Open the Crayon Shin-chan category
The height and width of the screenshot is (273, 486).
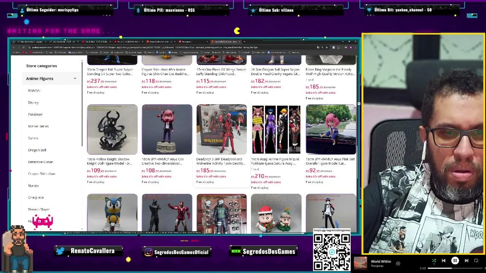pyautogui.click(x=42, y=174)
